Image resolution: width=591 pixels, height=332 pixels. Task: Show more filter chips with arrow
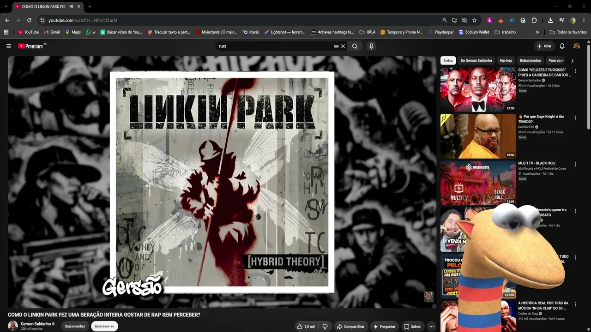[572, 60]
